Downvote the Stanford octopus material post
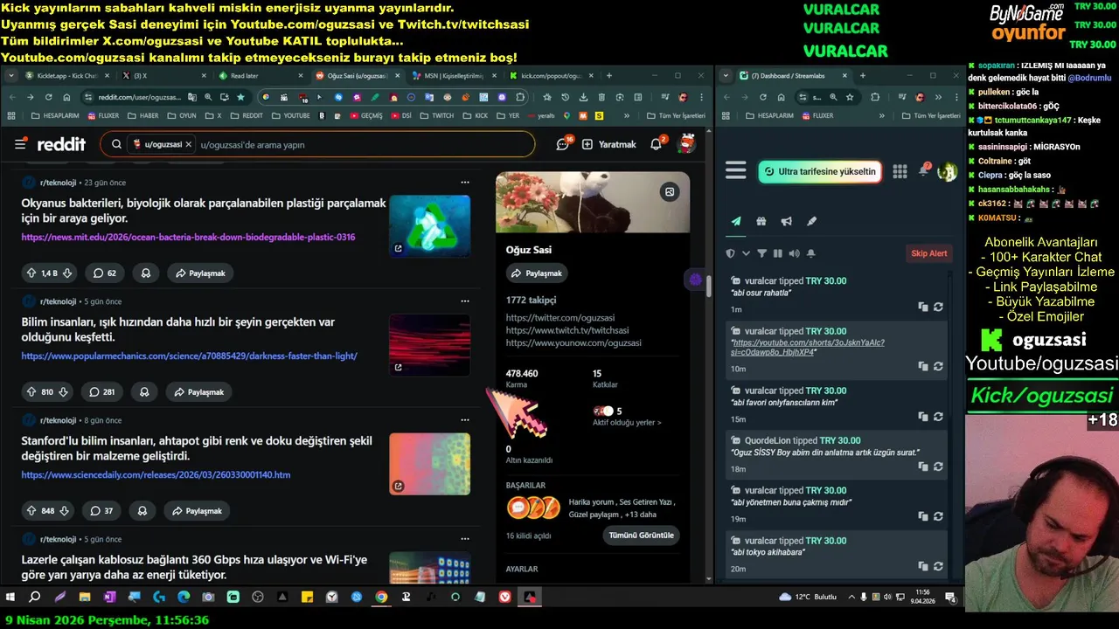This screenshot has height=629, width=1119. 63,511
